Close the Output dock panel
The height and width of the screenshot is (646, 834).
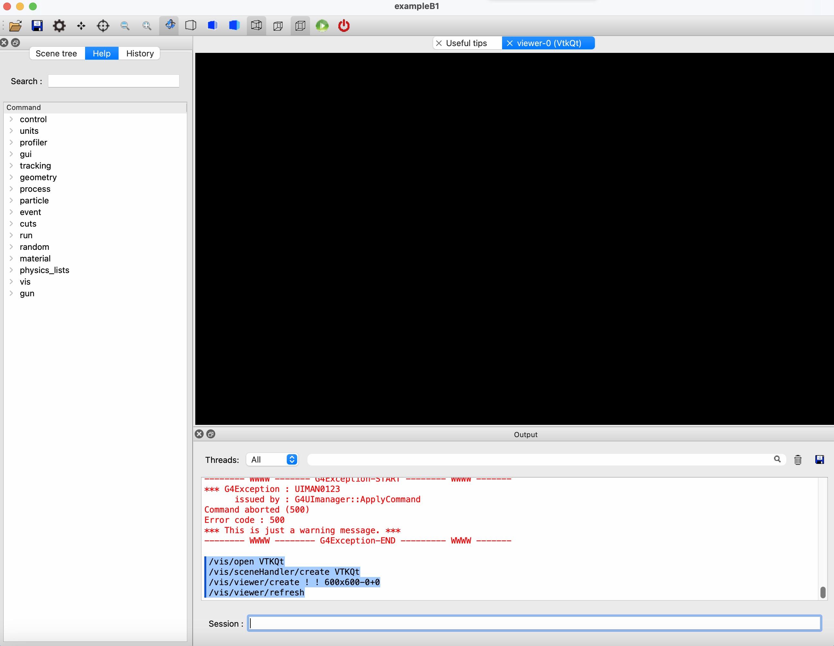point(199,434)
